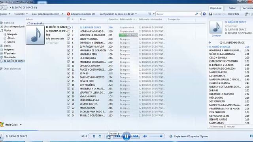This screenshot has height=142, width=253.
Task: Click the album art thumbnail in list pane
Action: click(216, 27)
